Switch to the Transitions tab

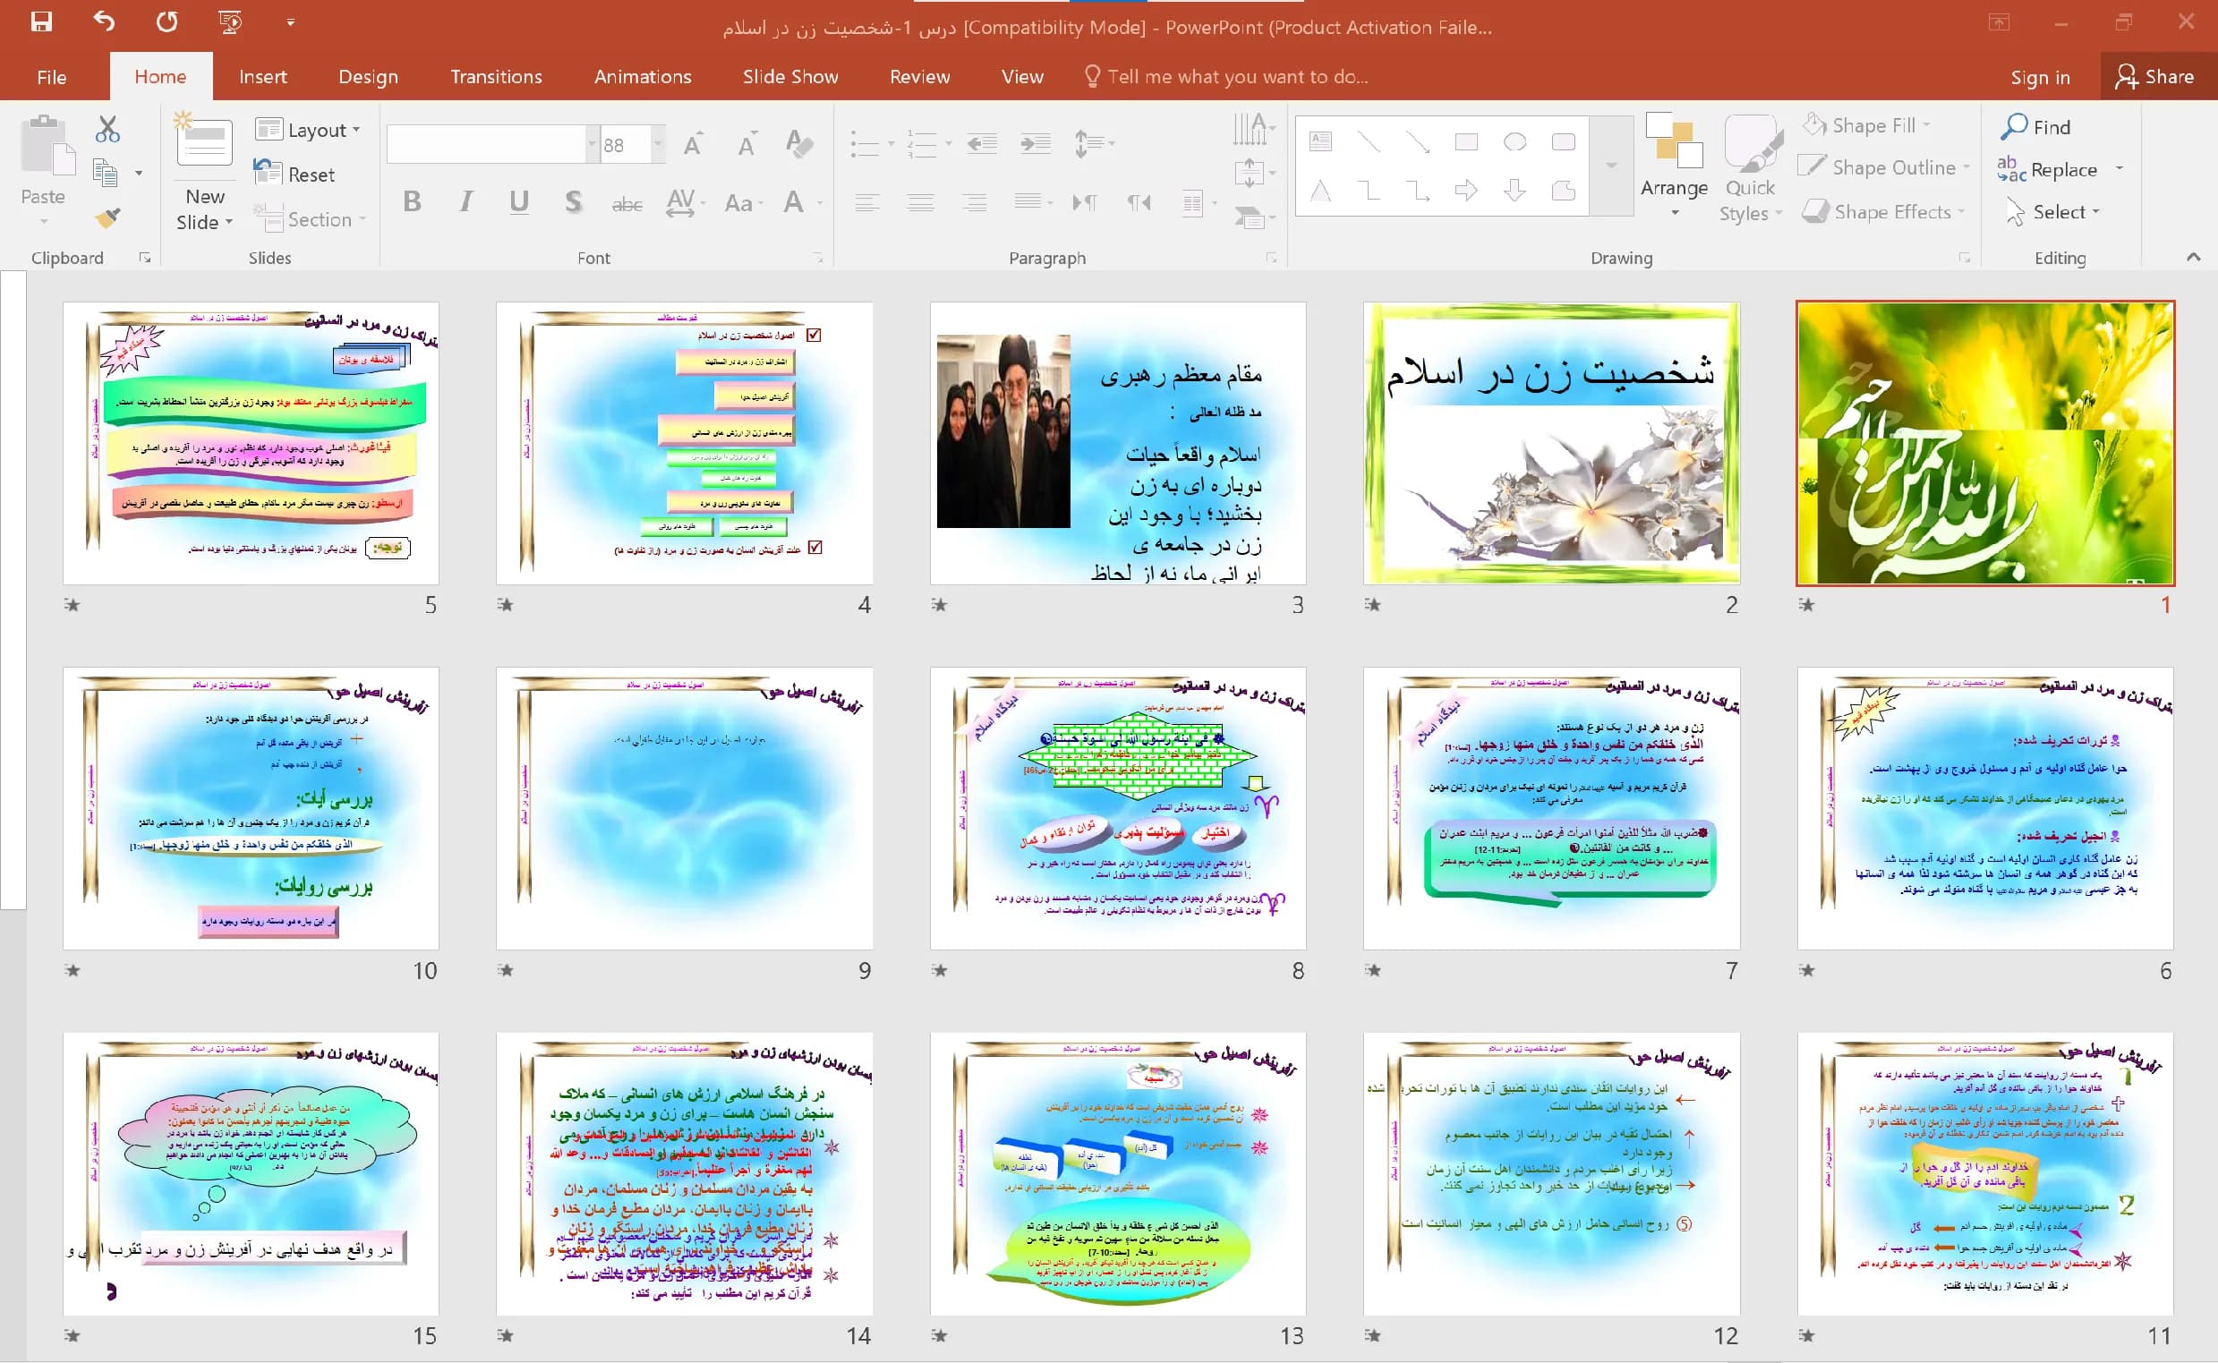tap(496, 77)
